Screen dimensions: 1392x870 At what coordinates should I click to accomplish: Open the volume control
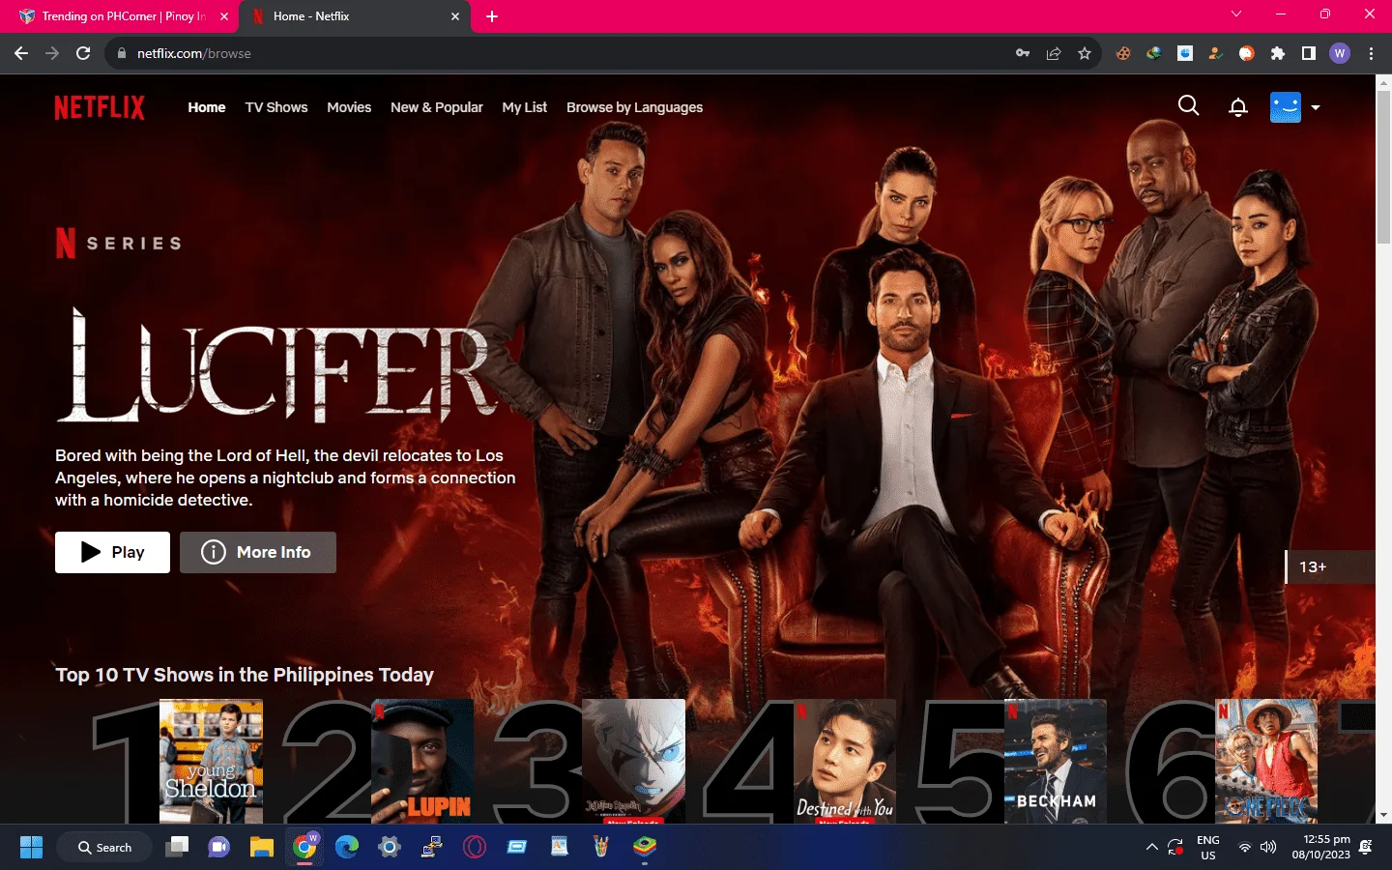tap(1268, 848)
